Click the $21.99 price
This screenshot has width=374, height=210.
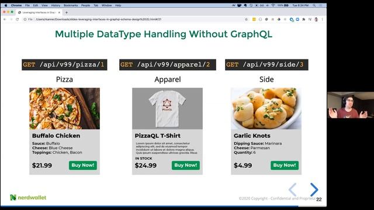coord(42,166)
